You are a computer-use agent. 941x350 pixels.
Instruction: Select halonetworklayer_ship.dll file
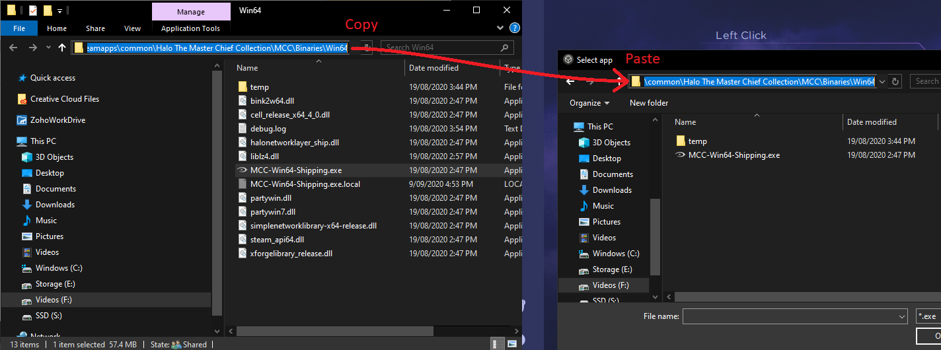[x=294, y=143]
